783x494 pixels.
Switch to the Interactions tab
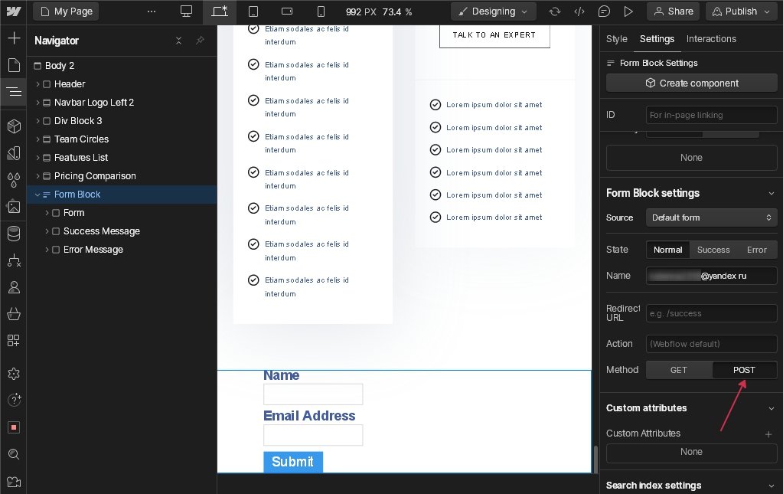pos(711,39)
